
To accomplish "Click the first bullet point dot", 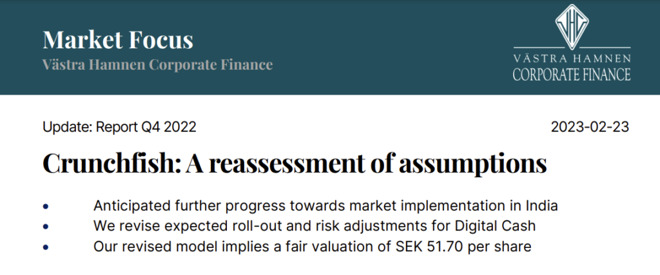I will [46, 207].
